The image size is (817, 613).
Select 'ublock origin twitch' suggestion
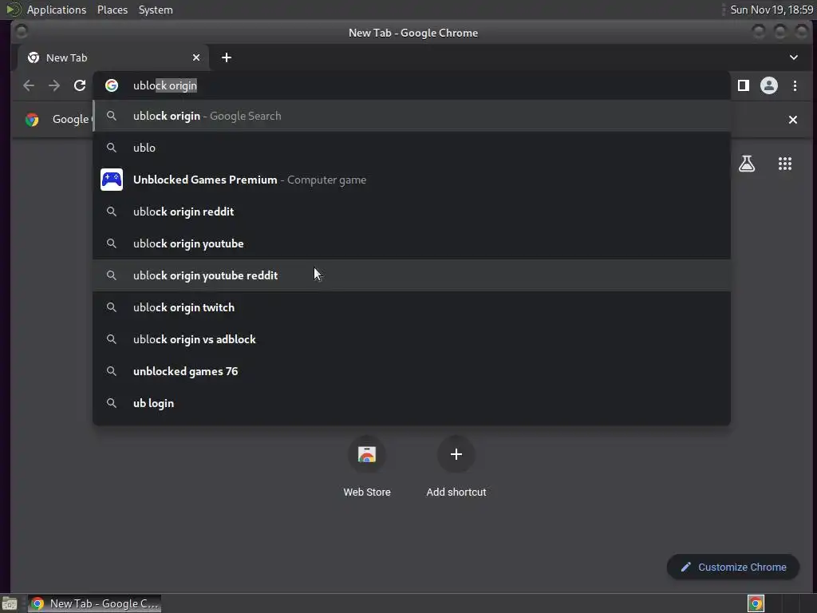click(412, 307)
